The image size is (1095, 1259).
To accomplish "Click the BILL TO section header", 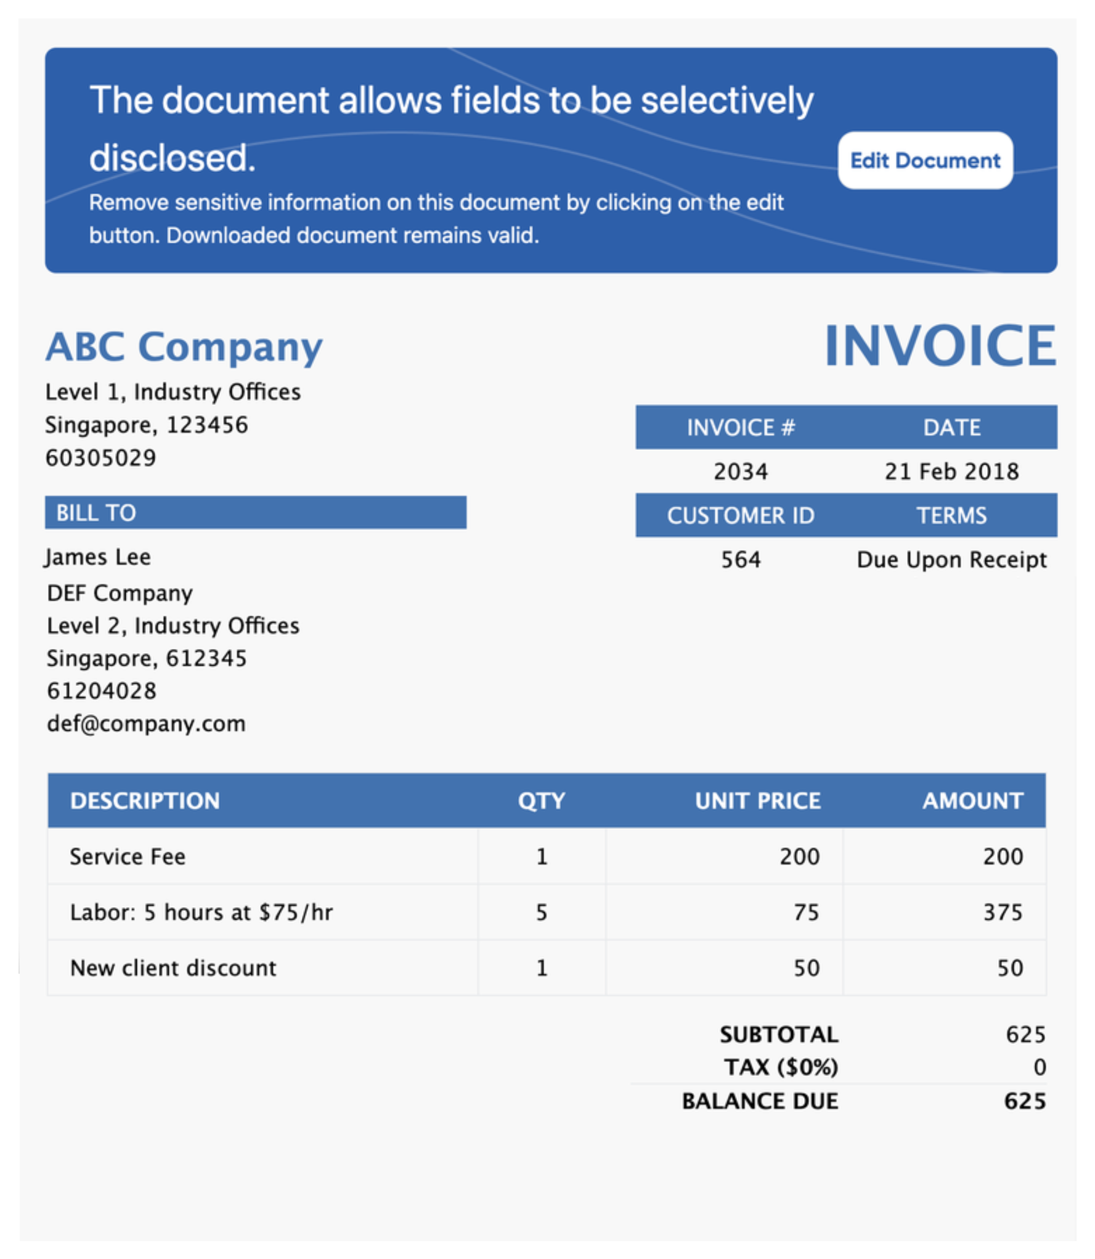I will click(96, 512).
